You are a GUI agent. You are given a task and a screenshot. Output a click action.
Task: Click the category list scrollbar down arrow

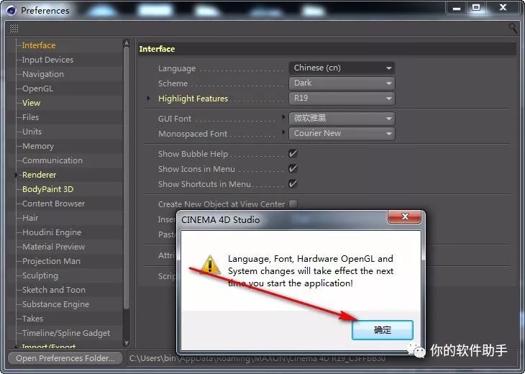127,343
